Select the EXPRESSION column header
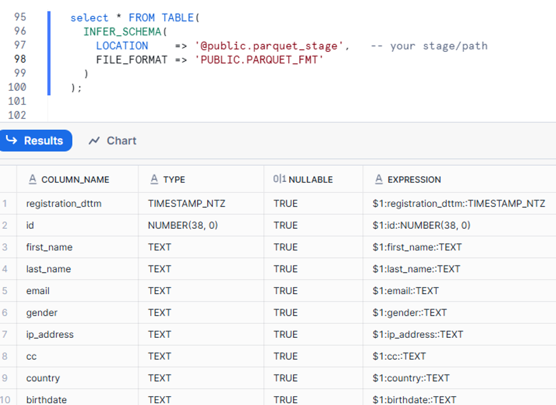Image resolution: width=556 pixels, height=405 pixels. coord(414,179)
